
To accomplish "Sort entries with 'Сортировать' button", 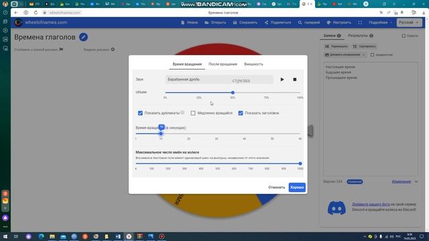I will coord(365,46).
